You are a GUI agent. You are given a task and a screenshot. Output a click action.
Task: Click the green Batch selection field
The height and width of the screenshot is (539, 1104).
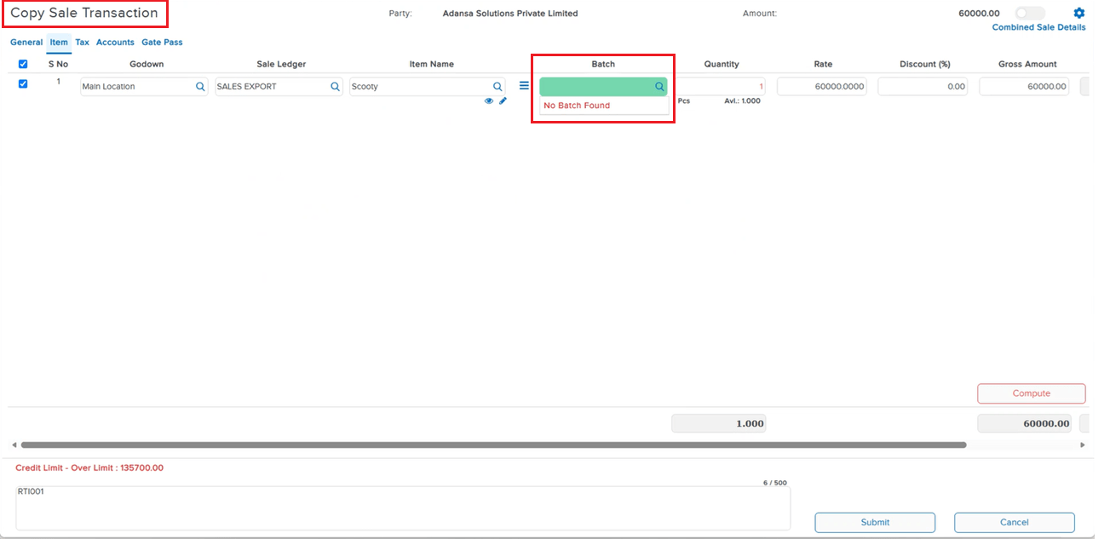click(x=604, y=86)
